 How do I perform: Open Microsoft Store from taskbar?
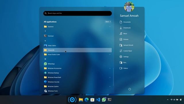[92, 100]
